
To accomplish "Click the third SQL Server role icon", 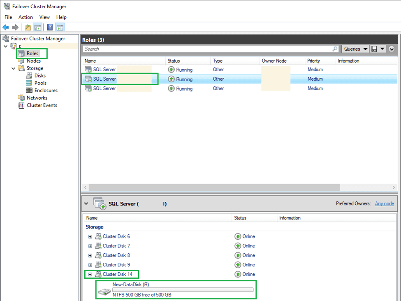I will point(88,88).
